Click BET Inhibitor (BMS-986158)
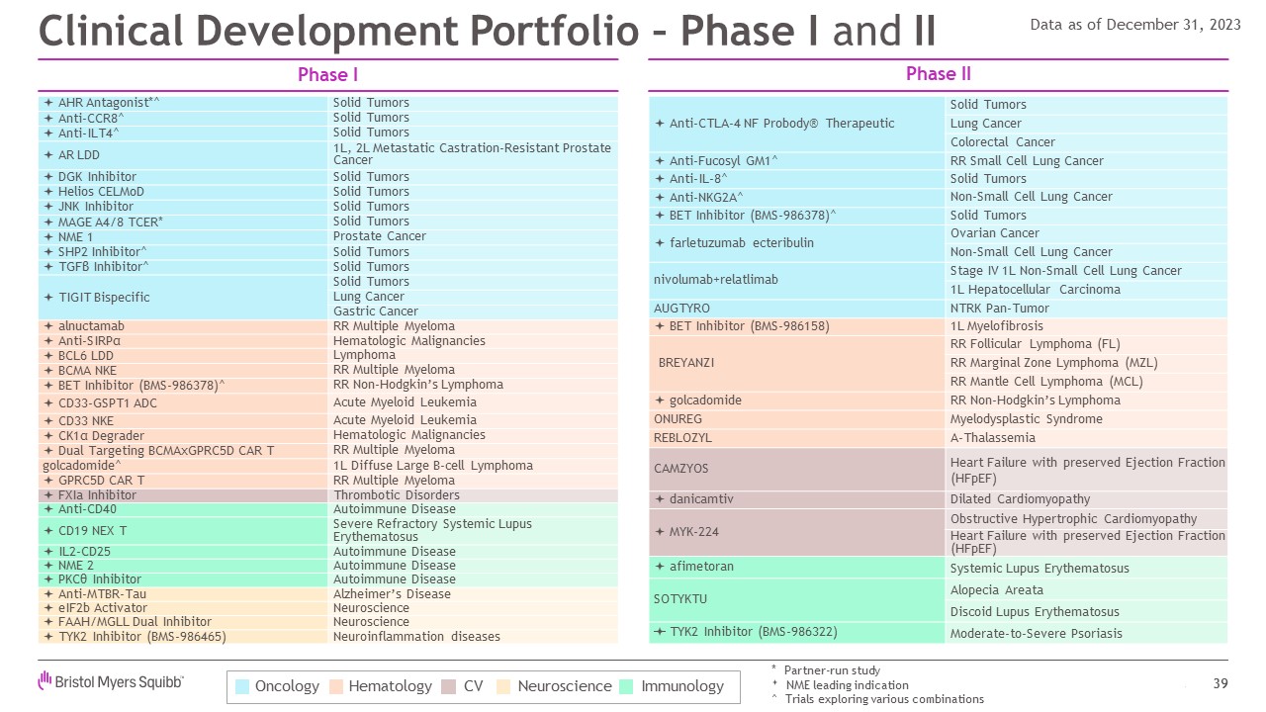The width and height of the screenshot is (1266, 712). (797, 326)
